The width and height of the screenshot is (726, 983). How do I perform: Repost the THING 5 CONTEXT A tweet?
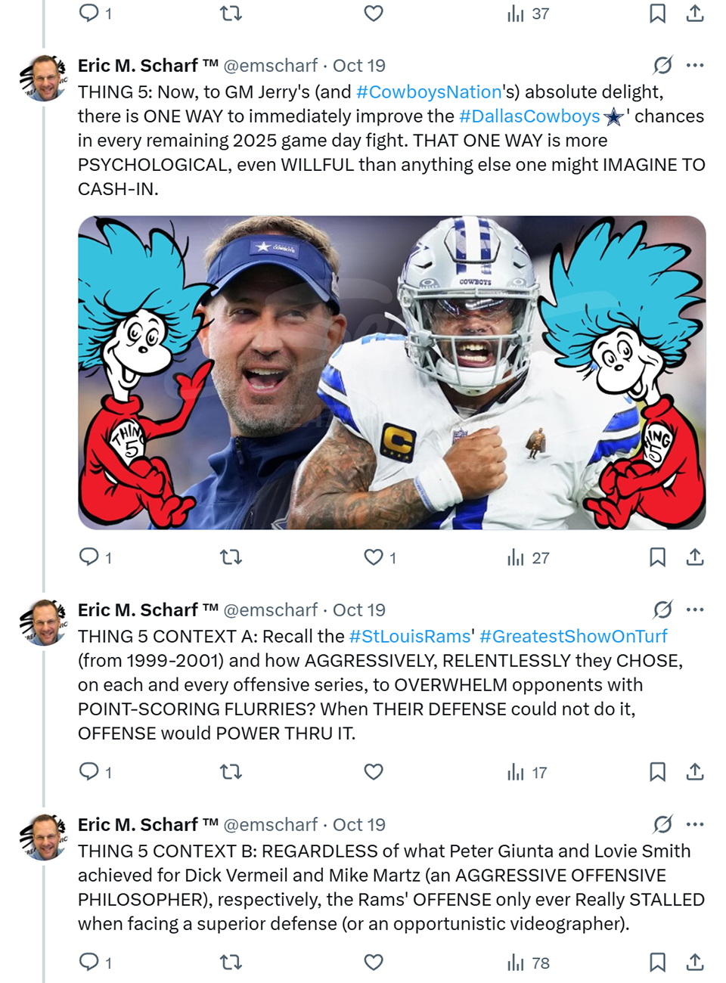[x=231, y=772]
